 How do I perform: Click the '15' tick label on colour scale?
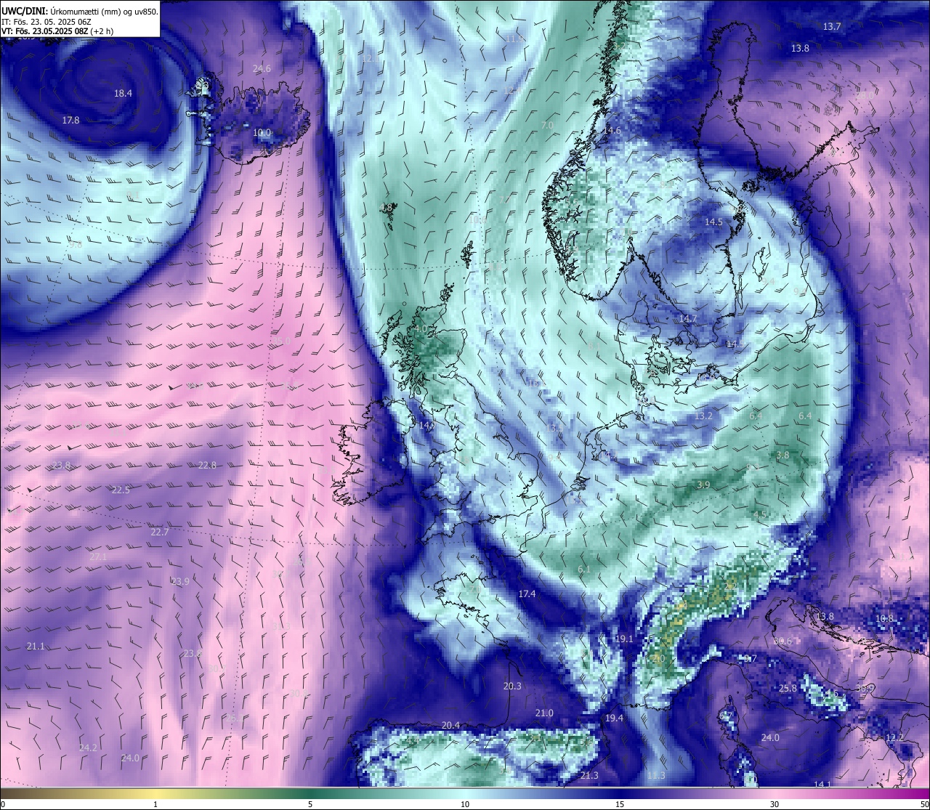[620, 804]
